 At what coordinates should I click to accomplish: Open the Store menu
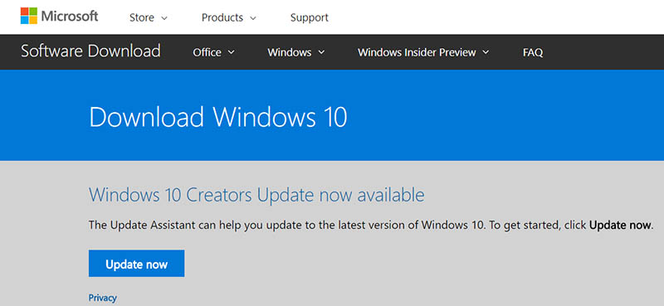[149, 17]
